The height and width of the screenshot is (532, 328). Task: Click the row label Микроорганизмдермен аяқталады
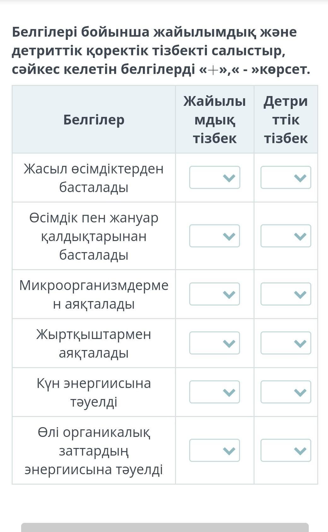pos(94,294)
